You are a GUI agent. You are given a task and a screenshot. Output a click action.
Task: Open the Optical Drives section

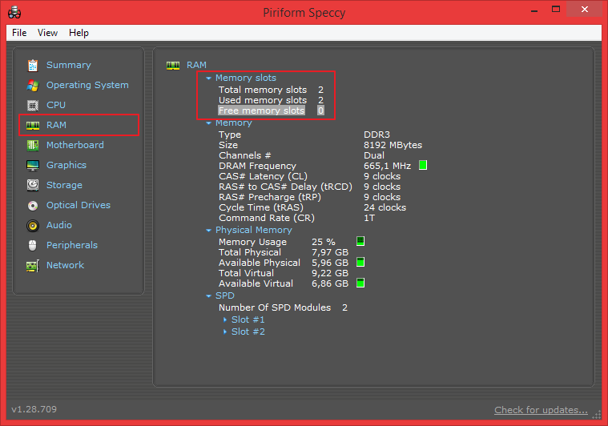point(79,205)
